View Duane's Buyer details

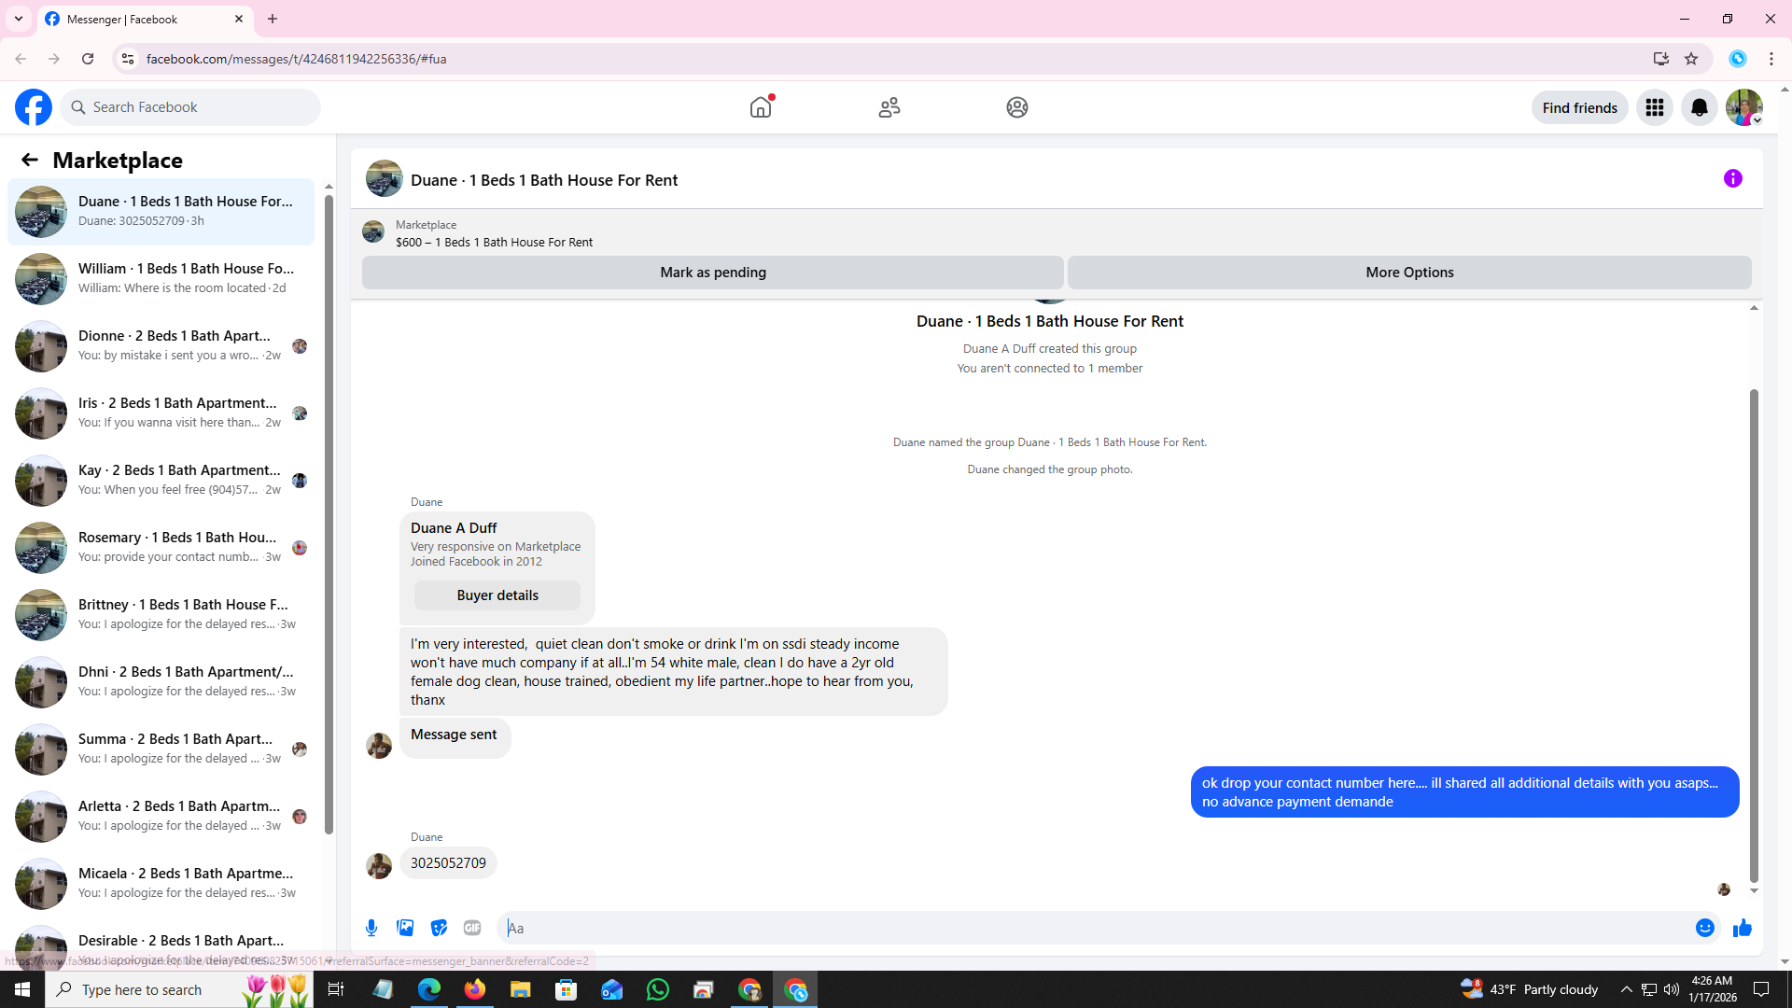click(x=497, y=595)
